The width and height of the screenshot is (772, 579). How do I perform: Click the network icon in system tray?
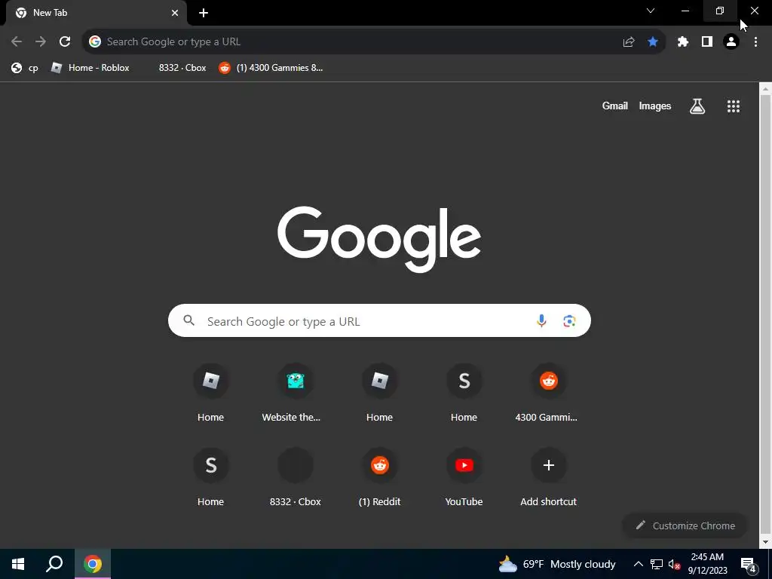coord(657,564)
